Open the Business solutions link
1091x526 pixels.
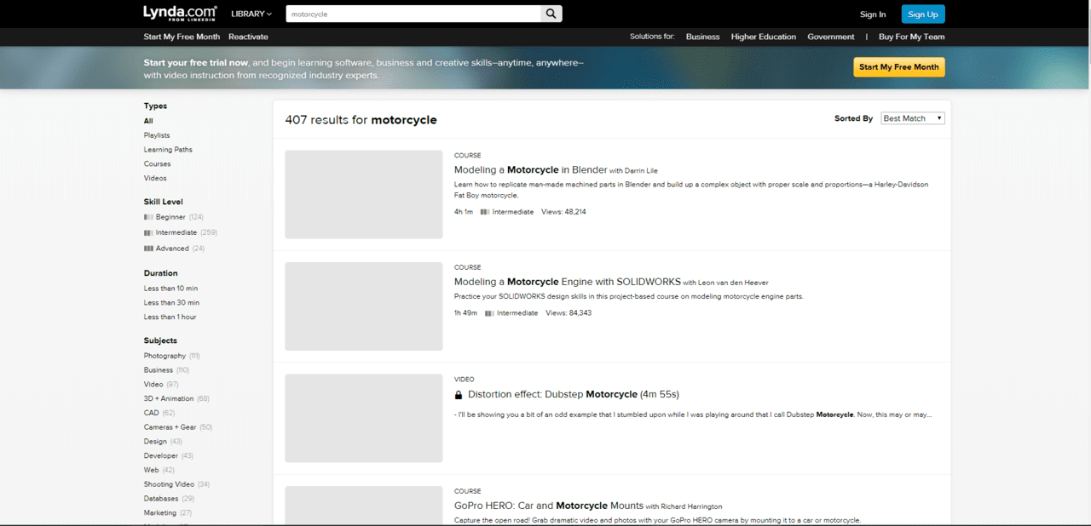pos(702,37)
